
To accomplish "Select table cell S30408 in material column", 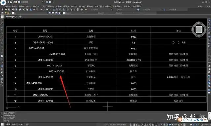I will (x=134, y=60).
